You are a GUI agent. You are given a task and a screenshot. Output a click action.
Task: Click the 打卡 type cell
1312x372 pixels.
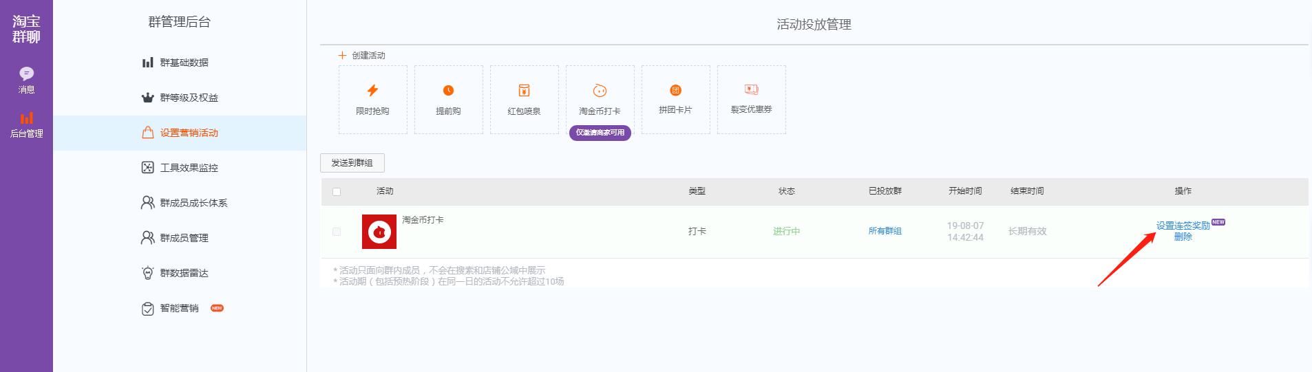tap(697, 231)
